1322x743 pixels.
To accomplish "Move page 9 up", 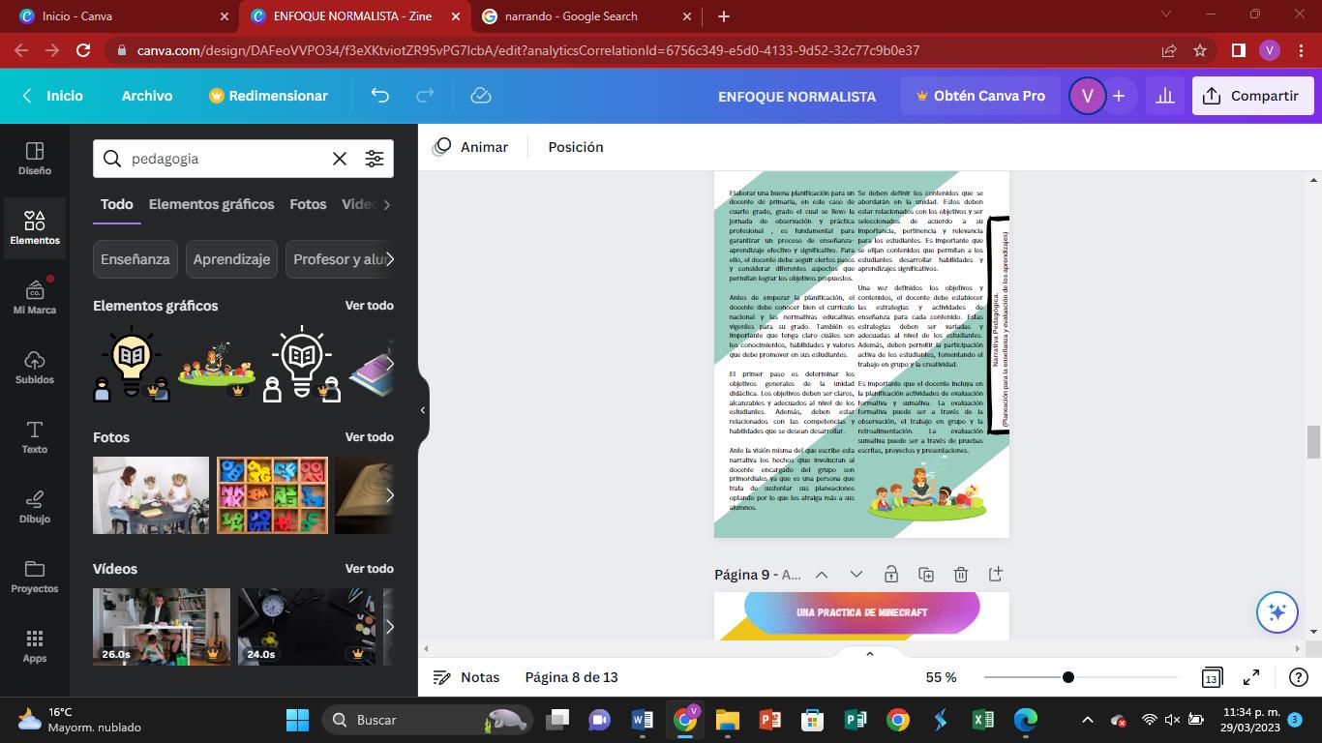I will (x=822, y=575).
